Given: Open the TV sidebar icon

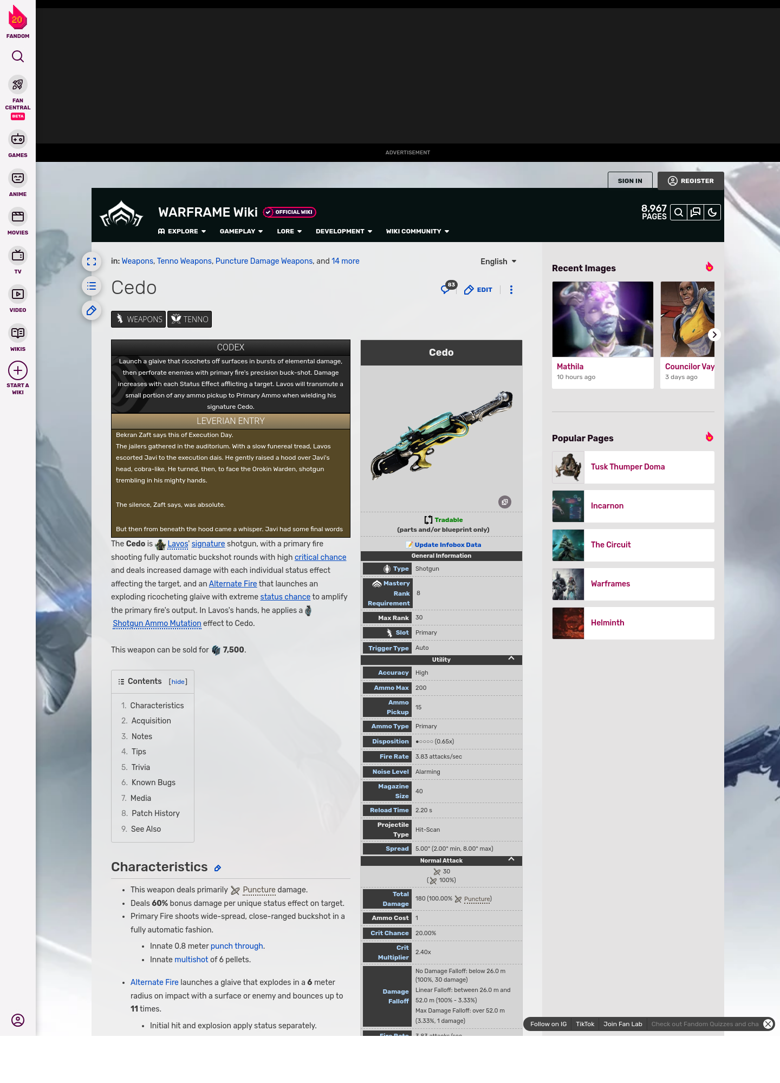Looking at the screenshot, I should (x=18, y=255).
